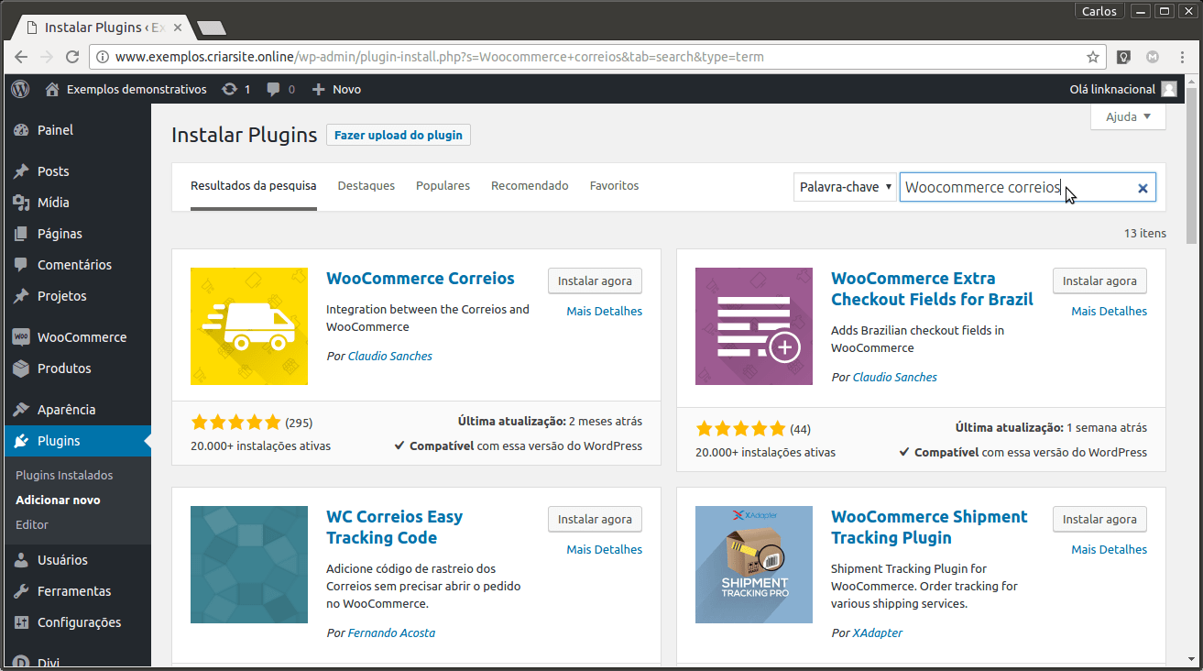Switch to the Populares tab
This screenshot has height=671, width=1203.
click(443, 185)
